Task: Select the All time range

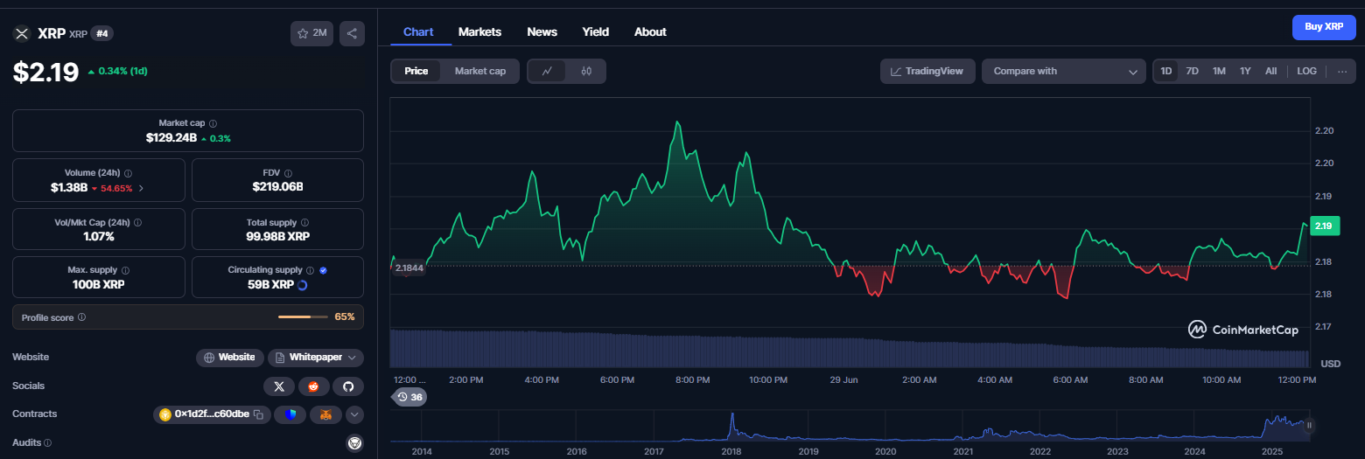Action: [1270, 71]
